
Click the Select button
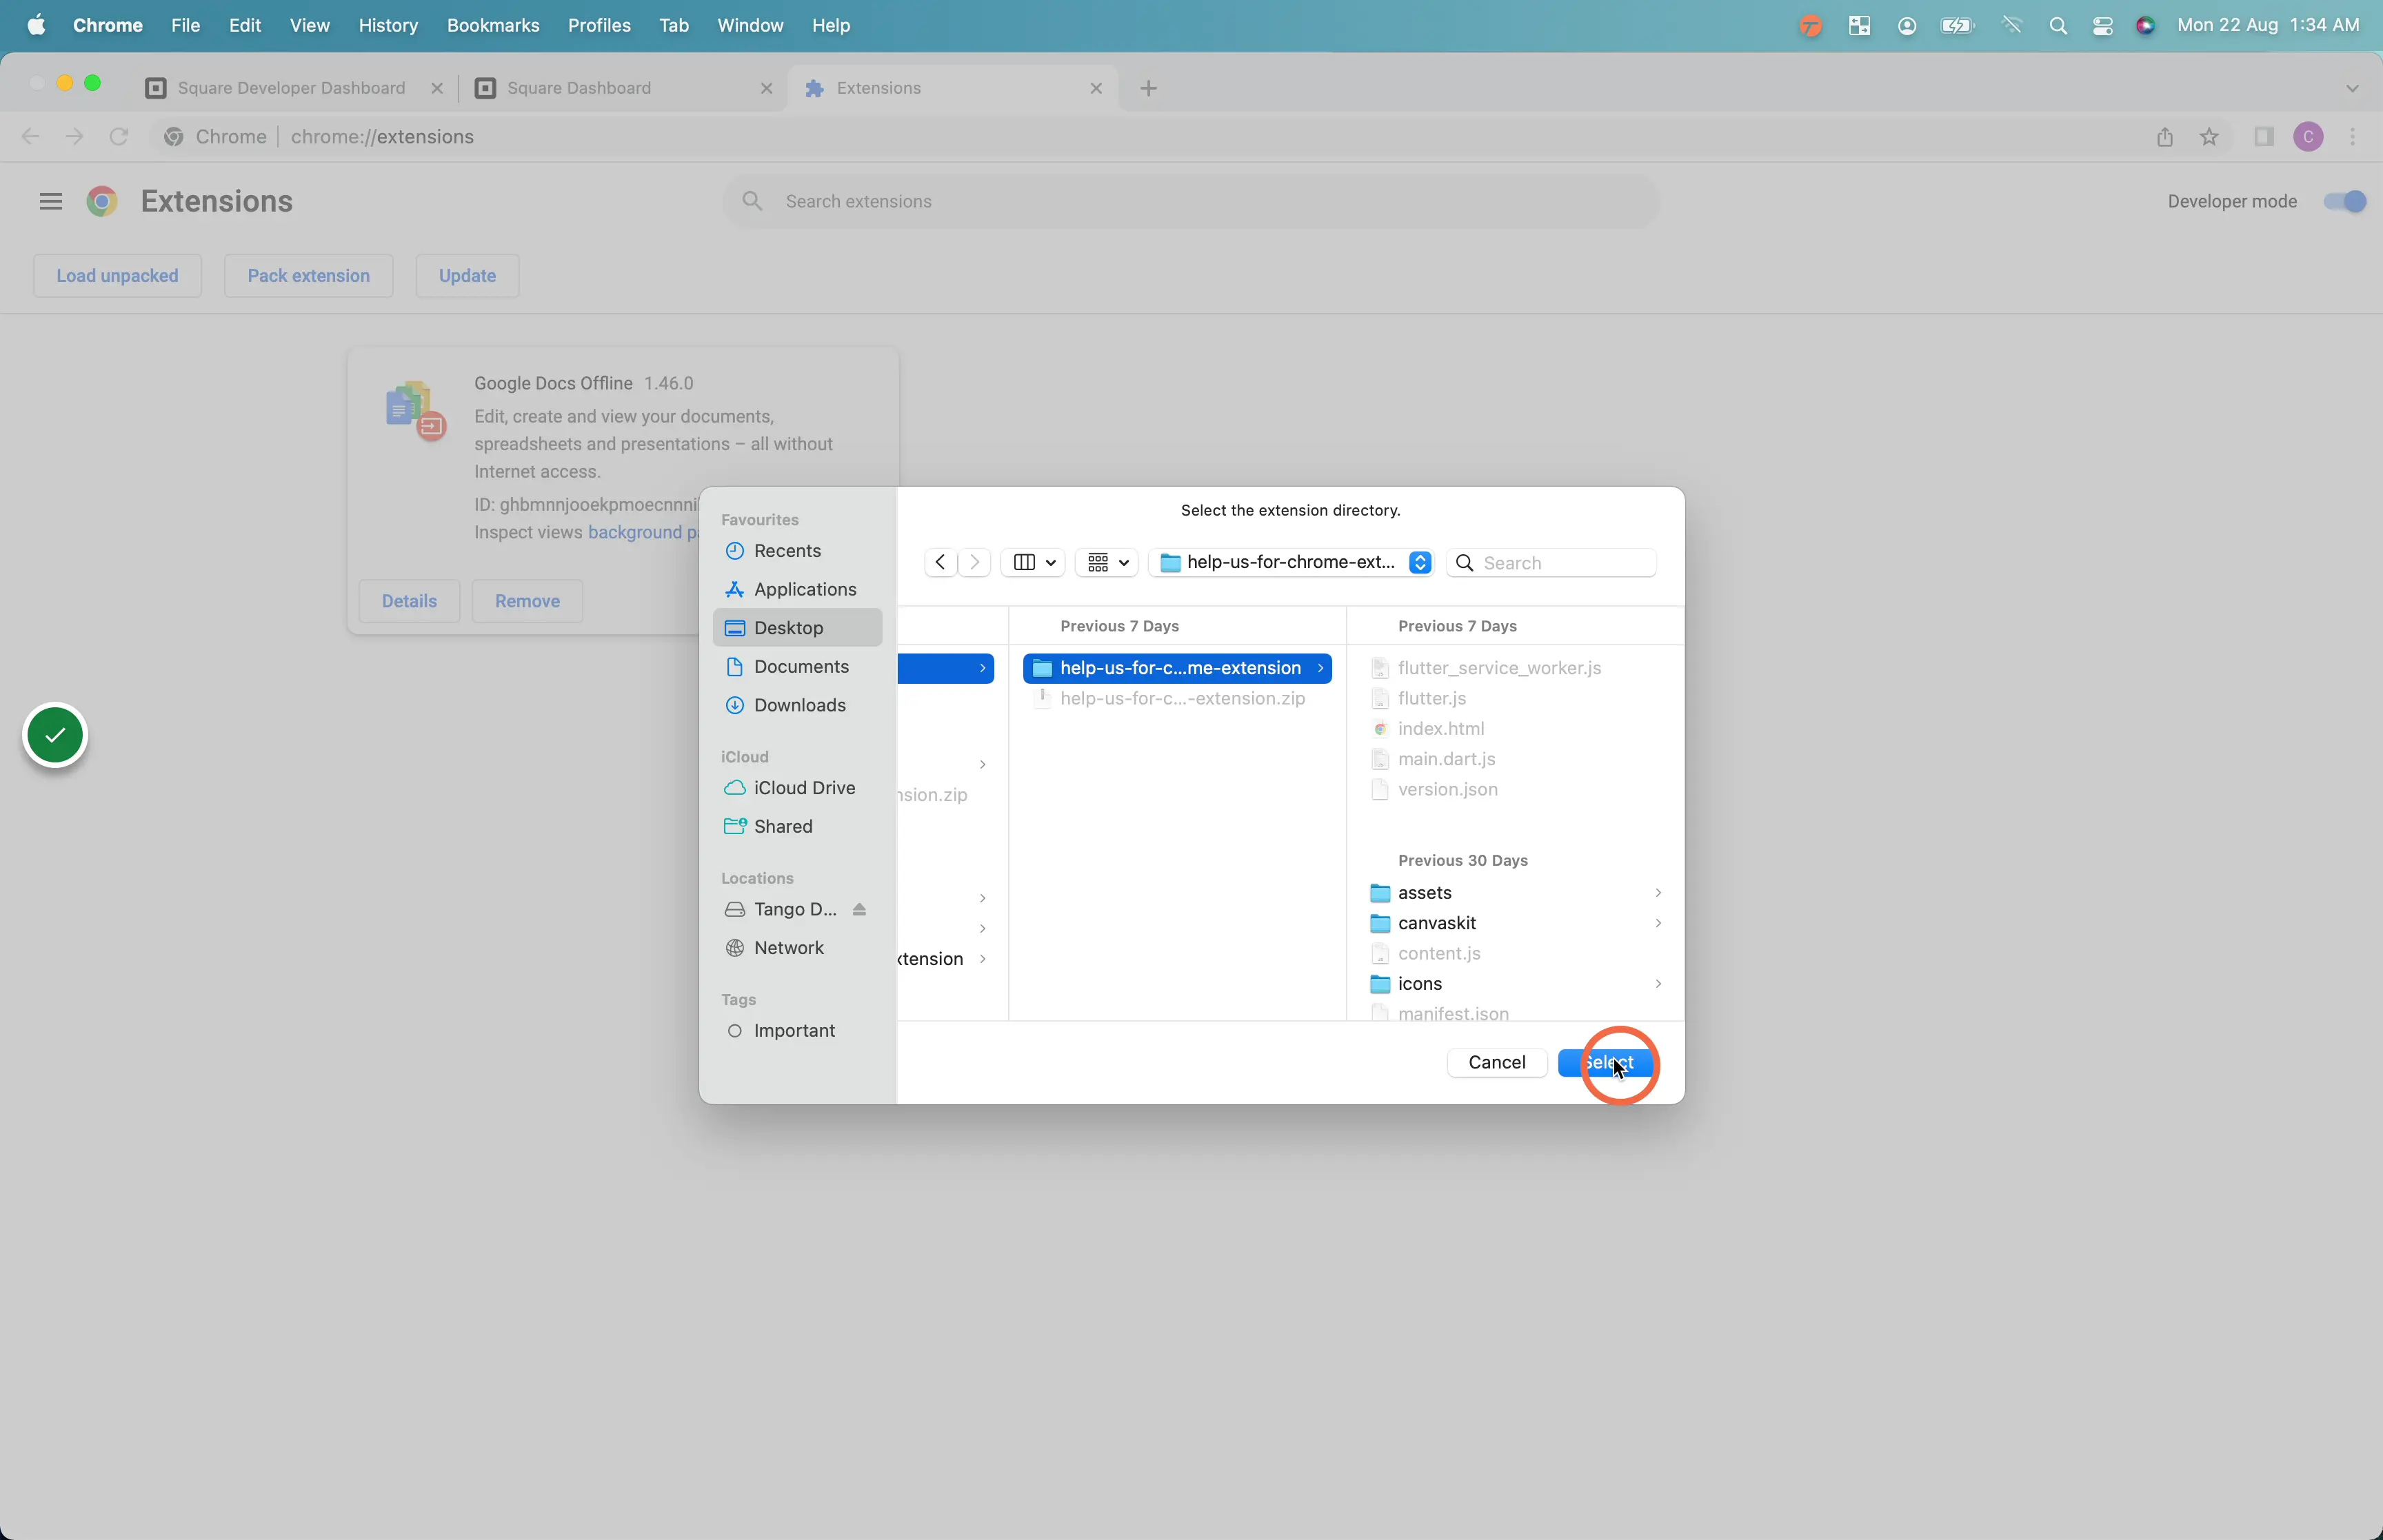point(1607,1063)
